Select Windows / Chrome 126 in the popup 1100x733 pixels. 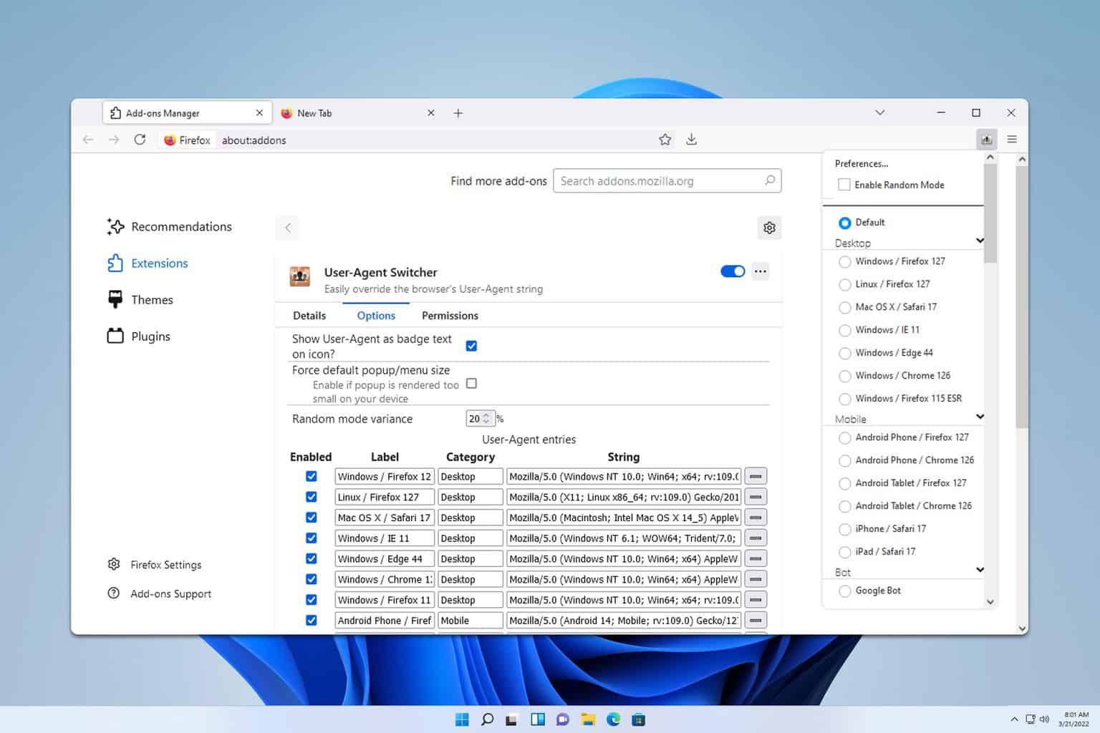845,376
